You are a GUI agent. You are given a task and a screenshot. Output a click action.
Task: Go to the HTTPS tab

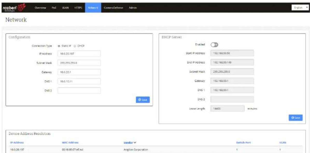[78, 8]
